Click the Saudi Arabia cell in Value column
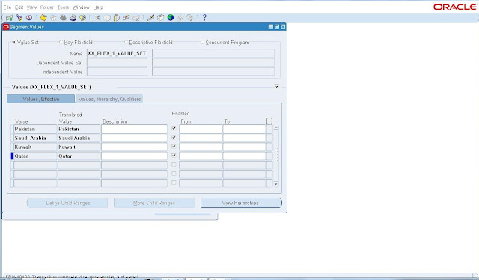The height and width of the screenshot is (280, 479). point(35,138)
